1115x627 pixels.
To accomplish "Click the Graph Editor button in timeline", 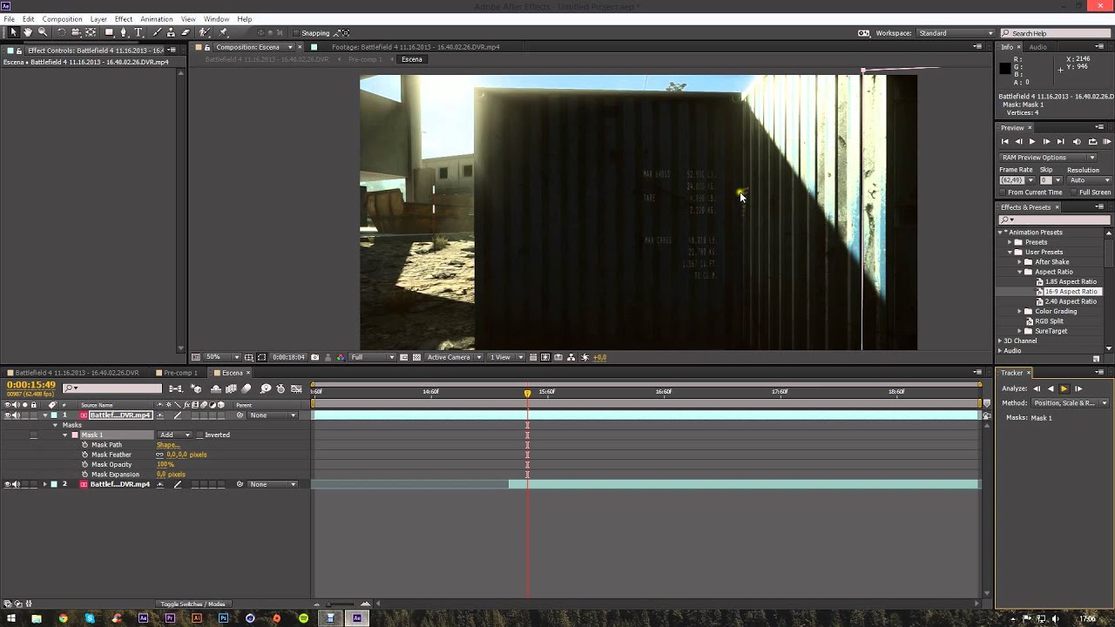I will click(x=296, y=388).
